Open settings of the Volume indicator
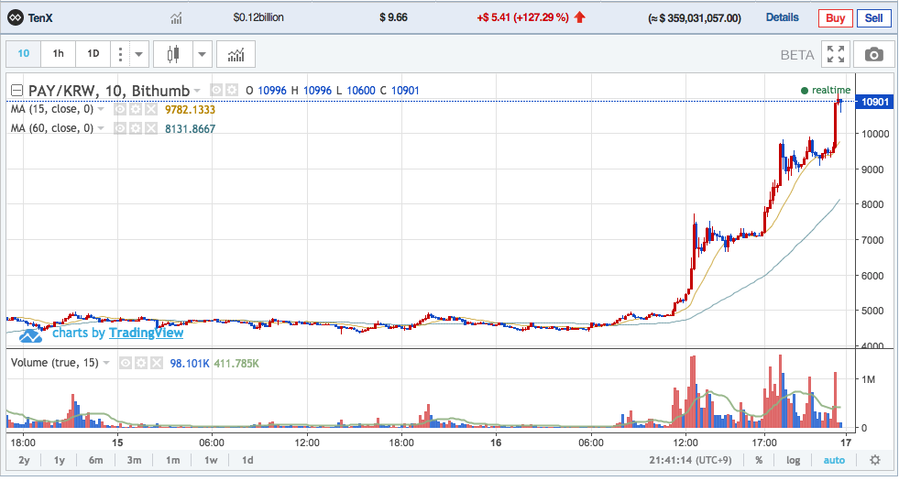 tap(140, 363)
